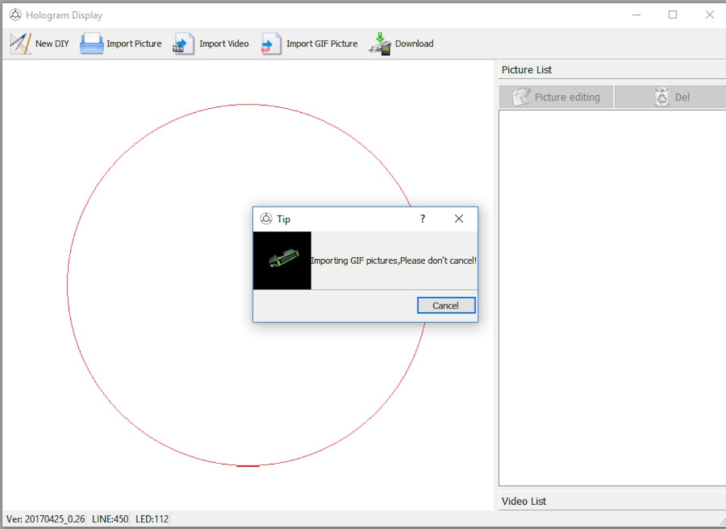Click the question mark help button in Tip dialog

click(x=423, y=219)
